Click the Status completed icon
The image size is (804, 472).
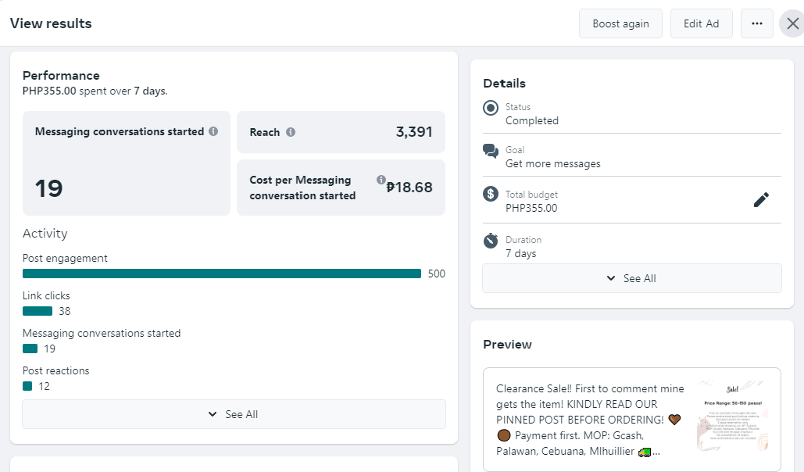pos(491,108)
